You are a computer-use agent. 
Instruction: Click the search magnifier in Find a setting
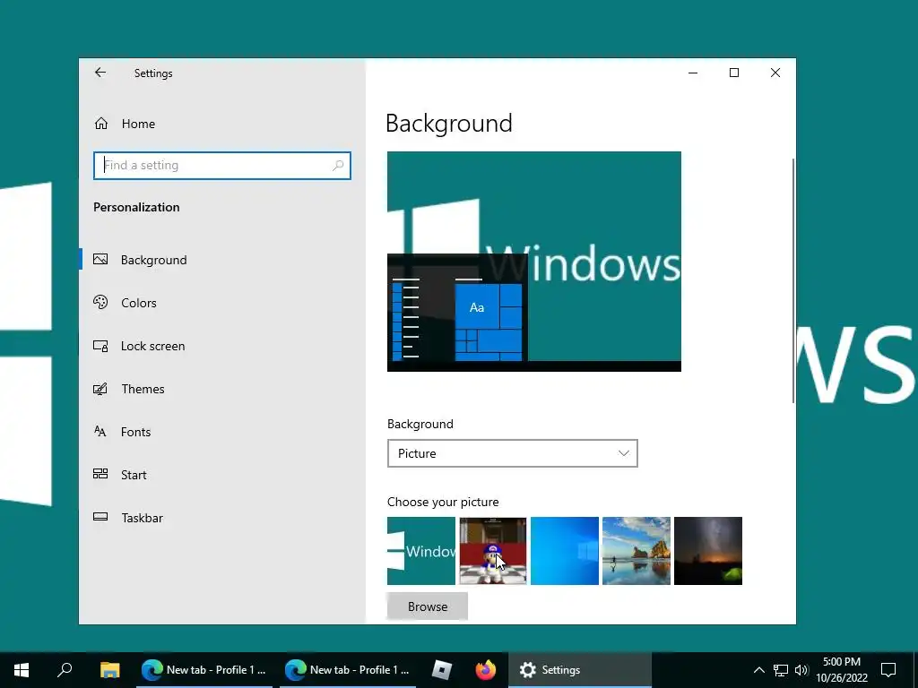click(338, 166)
